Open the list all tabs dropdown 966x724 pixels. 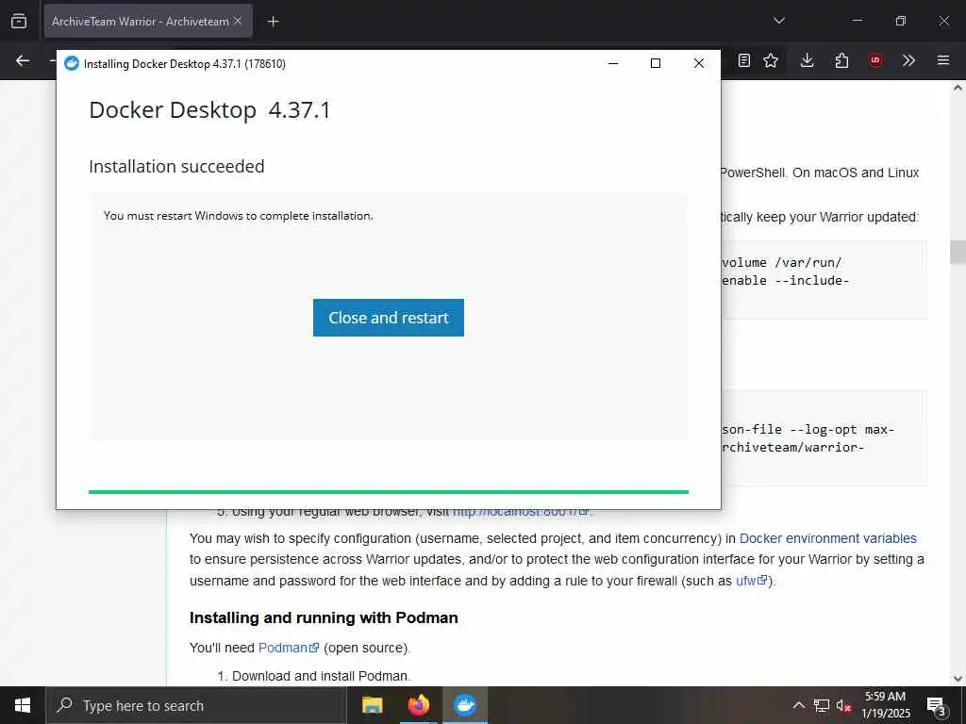tap(778, 21)
